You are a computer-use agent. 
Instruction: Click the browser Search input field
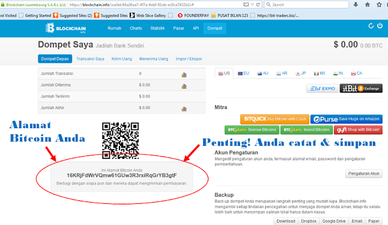(x=307, y=5)
